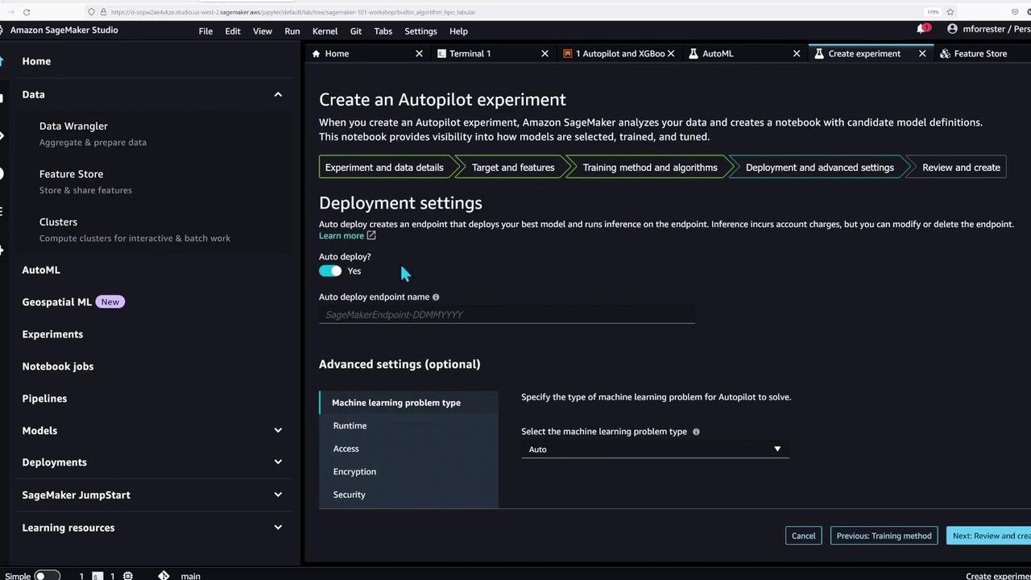Viewport: 1031px width, 580px height.
Task: Click the Cancel button
Action: coord(803,536)
